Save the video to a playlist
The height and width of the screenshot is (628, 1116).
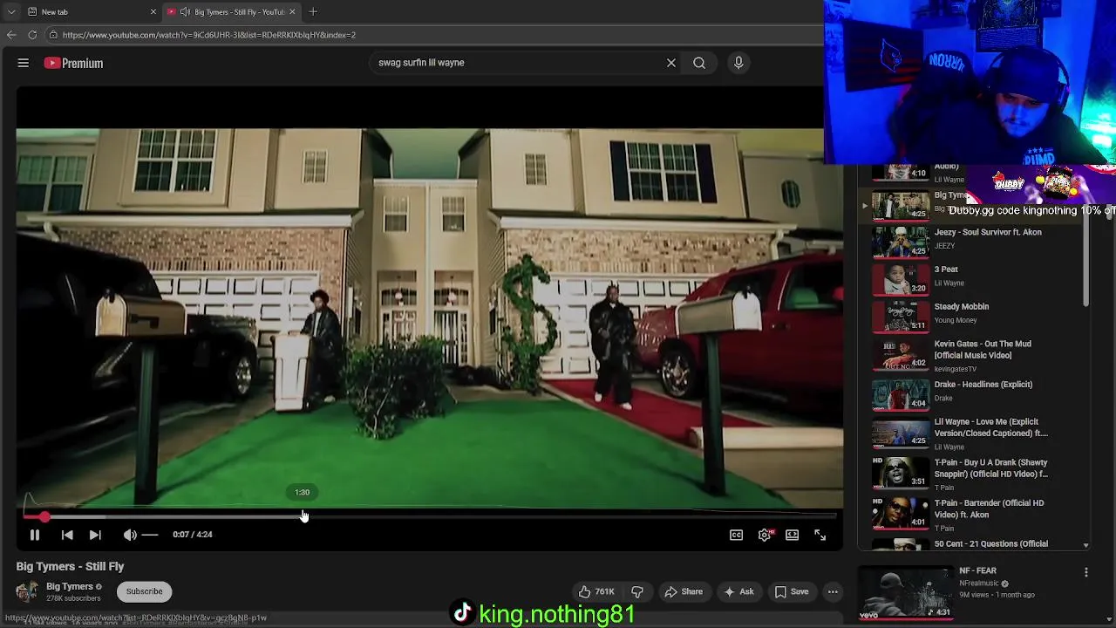[x=792, y=591]
